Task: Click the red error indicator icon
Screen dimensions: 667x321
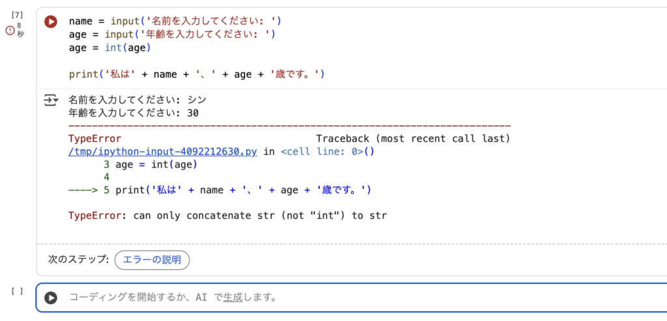Action: coord(10,30)
